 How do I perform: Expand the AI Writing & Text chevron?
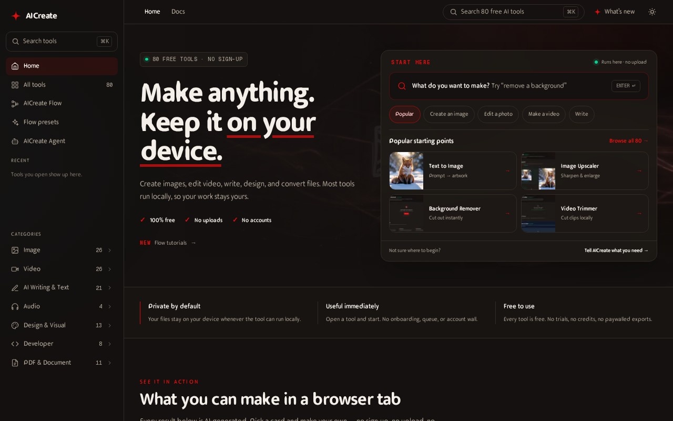[109, 288]
